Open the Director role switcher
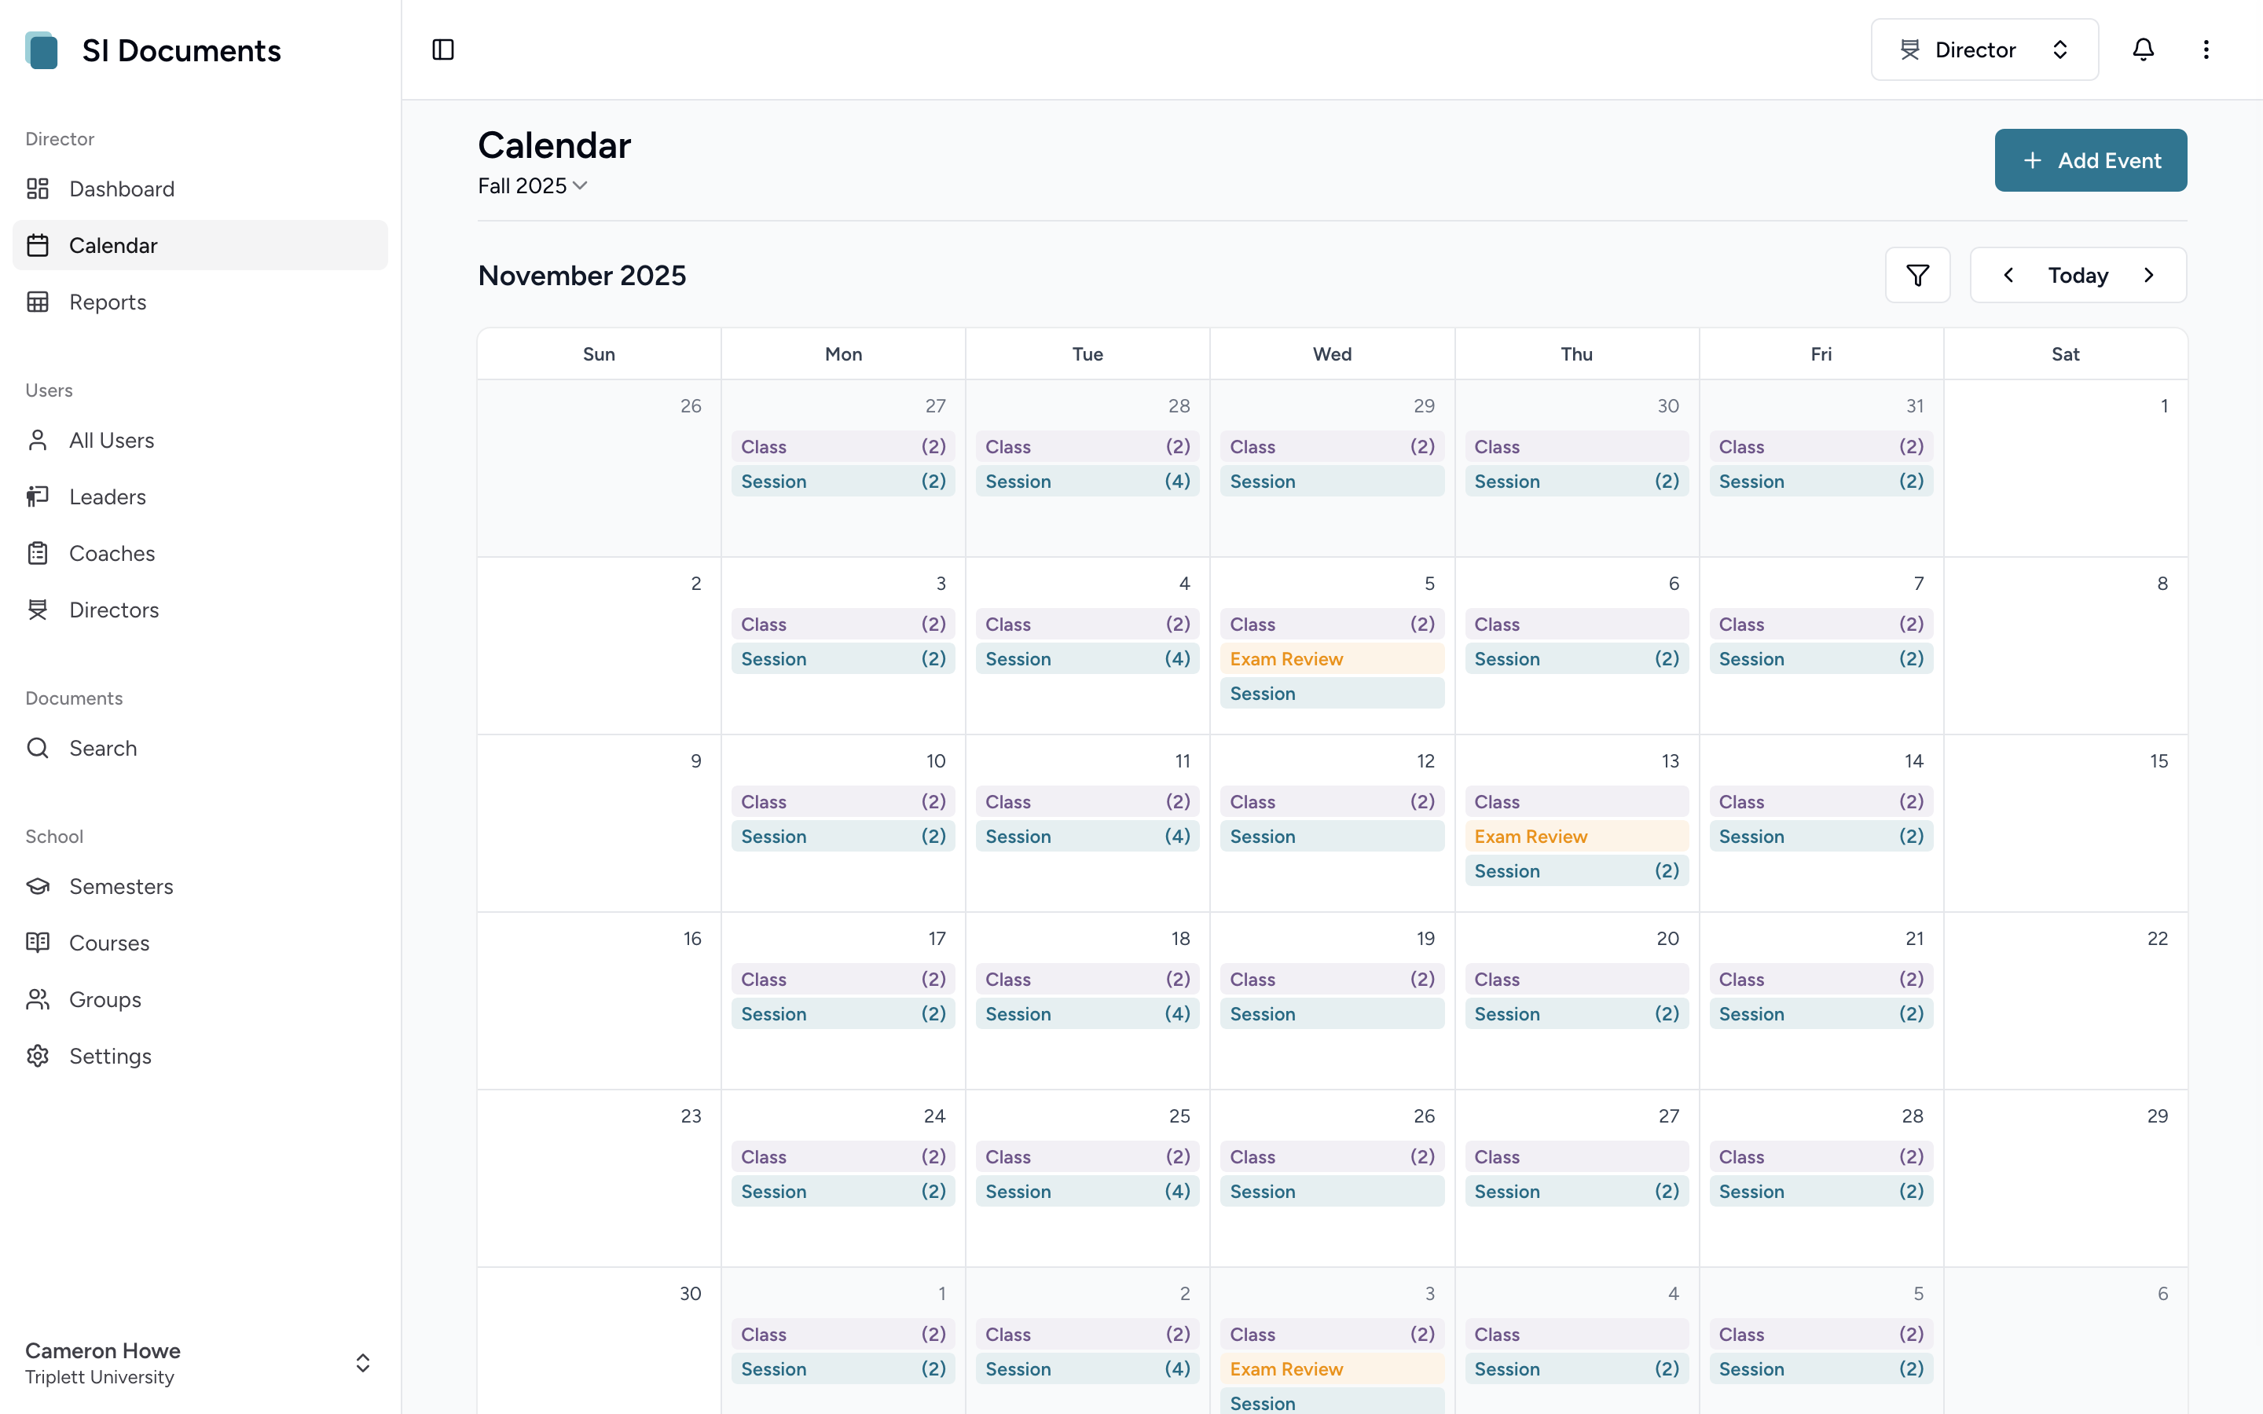Image resolution: width=2263 pixels, height=1414 pixels. [x=1983, y=49]
